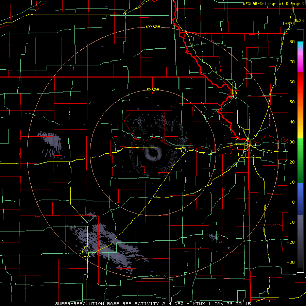Click the 10 value on the dBZ scale
This screenshot has height=306, width=306.
[x=292, y=182]
